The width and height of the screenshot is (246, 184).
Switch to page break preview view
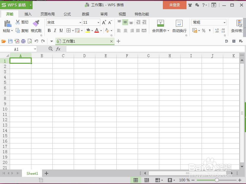146,180
